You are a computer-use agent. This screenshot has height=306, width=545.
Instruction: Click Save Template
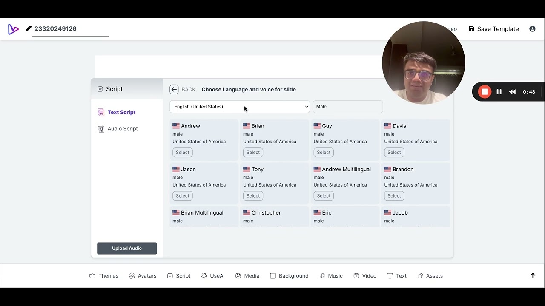pyautogui.click(x=493, y=29)
